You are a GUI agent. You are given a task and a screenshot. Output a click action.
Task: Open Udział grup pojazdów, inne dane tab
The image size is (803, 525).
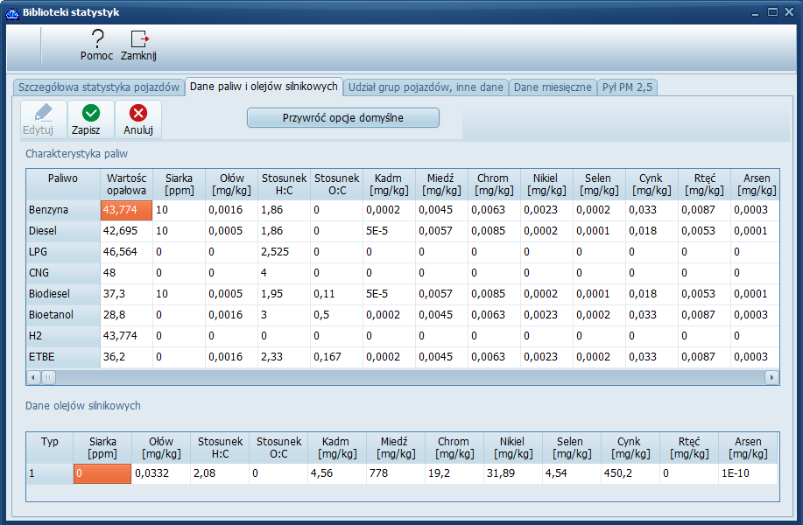[426, 87]
